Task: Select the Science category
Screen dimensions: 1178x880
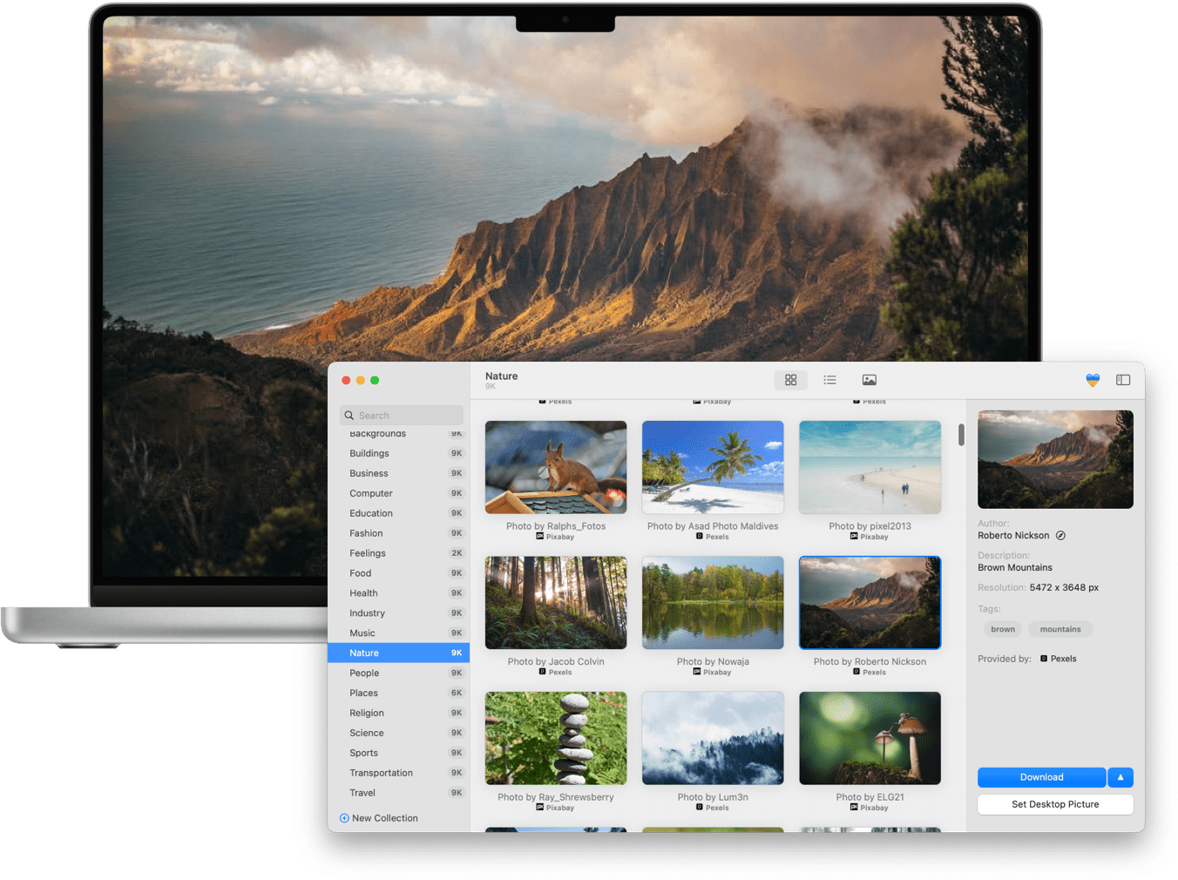Action: coord(398,733)
